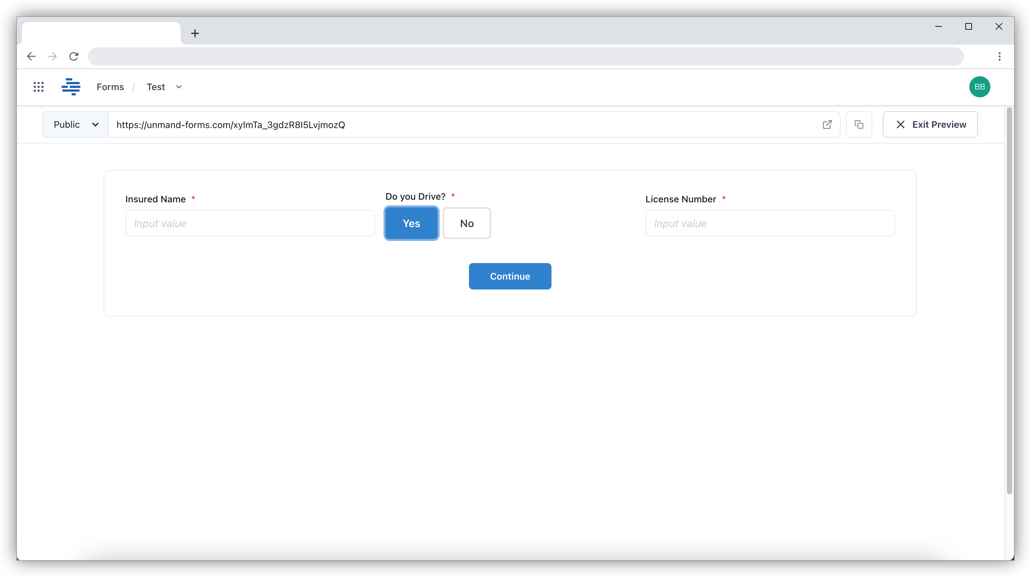The height and width of the screenshot is (577, 1031).
Task: Reload the current page
Action: click(74, 56)
